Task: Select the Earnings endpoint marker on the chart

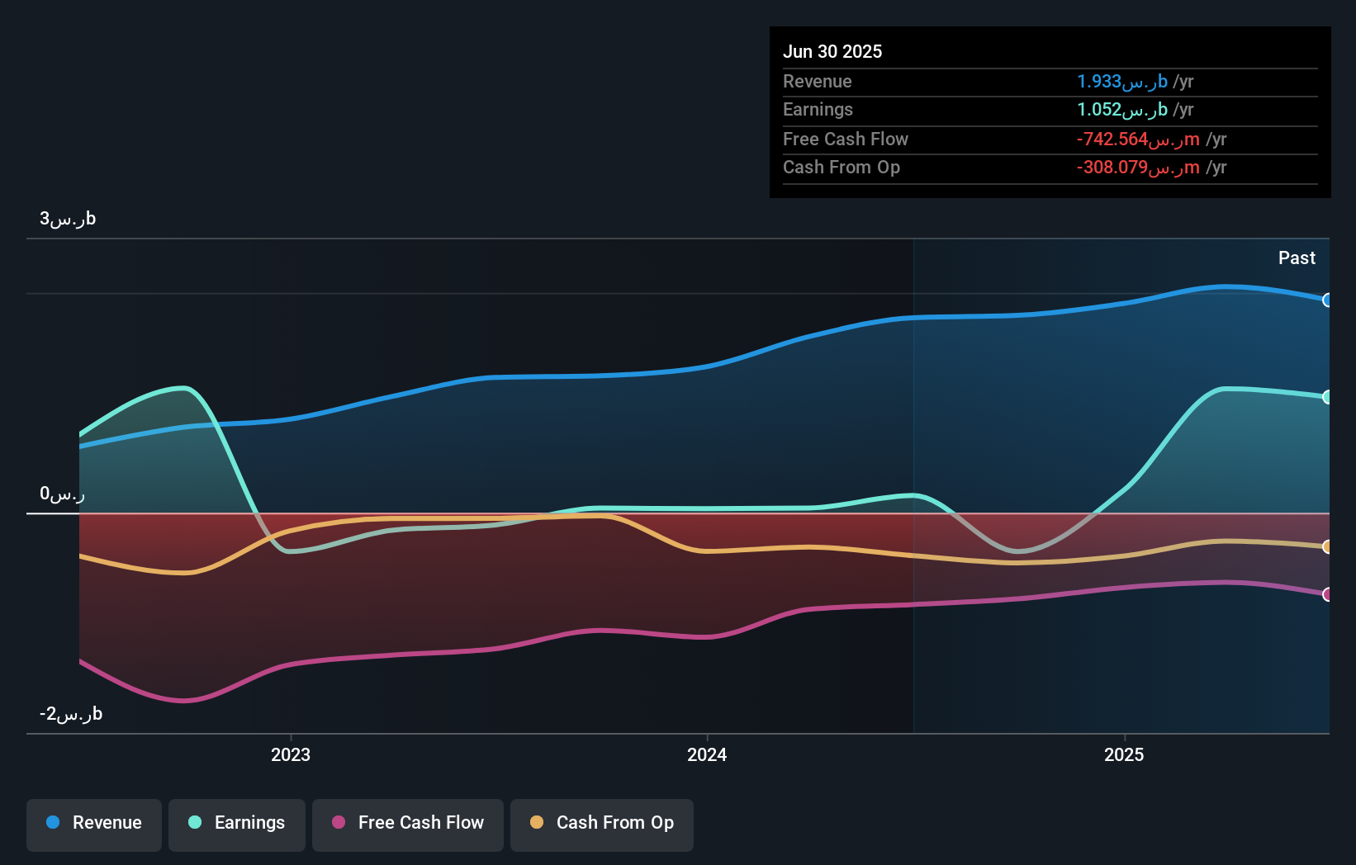Action: pyautogui.click(x=1327, y=397)
